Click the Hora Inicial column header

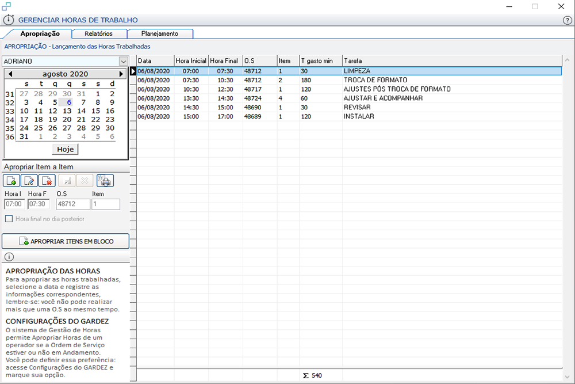(x=191, y=61)
